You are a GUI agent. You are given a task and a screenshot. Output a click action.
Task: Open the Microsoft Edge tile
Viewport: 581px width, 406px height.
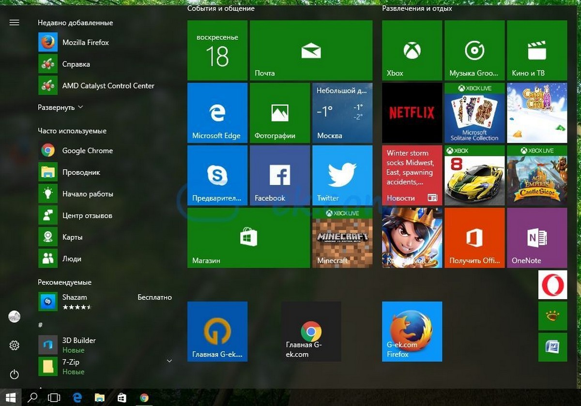coord(217,113)
